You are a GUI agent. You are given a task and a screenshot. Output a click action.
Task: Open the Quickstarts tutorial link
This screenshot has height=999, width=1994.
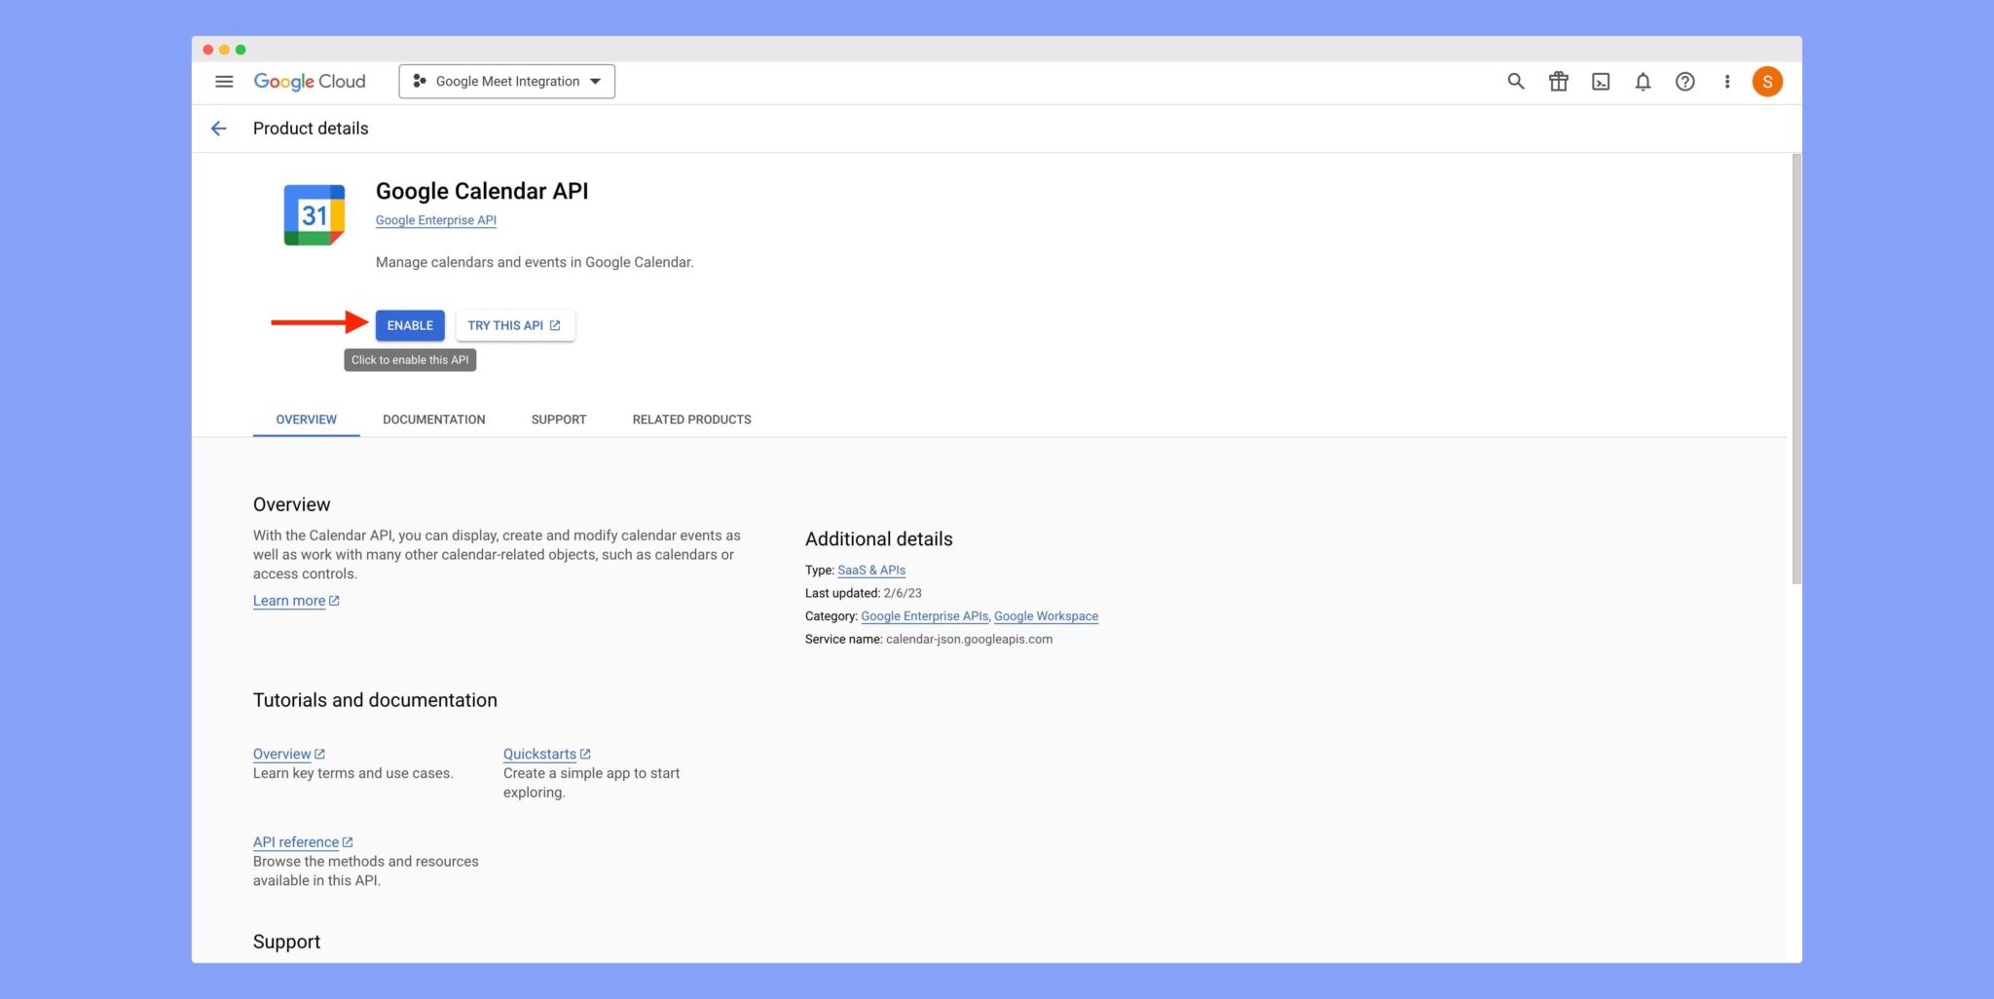[x=540, y=753]
